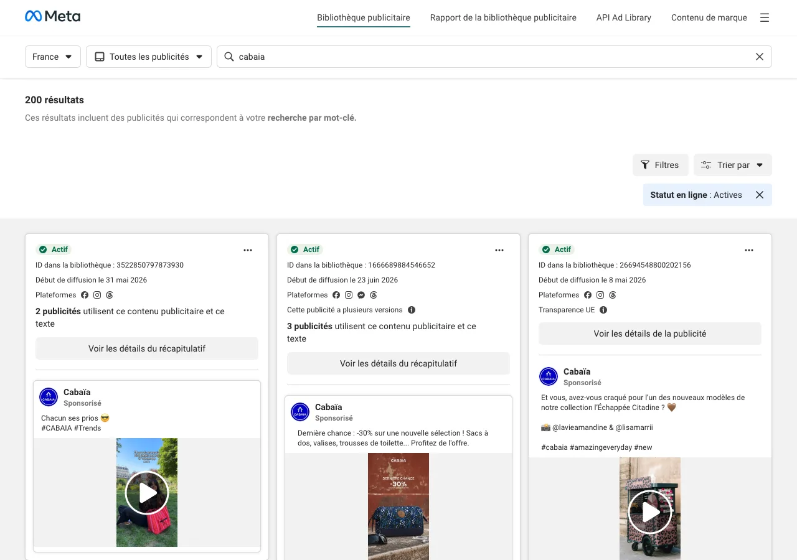Image resolution: width=797 pixels, height=560 pixels.
Task: Open the Toutes les publicités dropdown
Action: pyautogui.click(x=149, y=57)
